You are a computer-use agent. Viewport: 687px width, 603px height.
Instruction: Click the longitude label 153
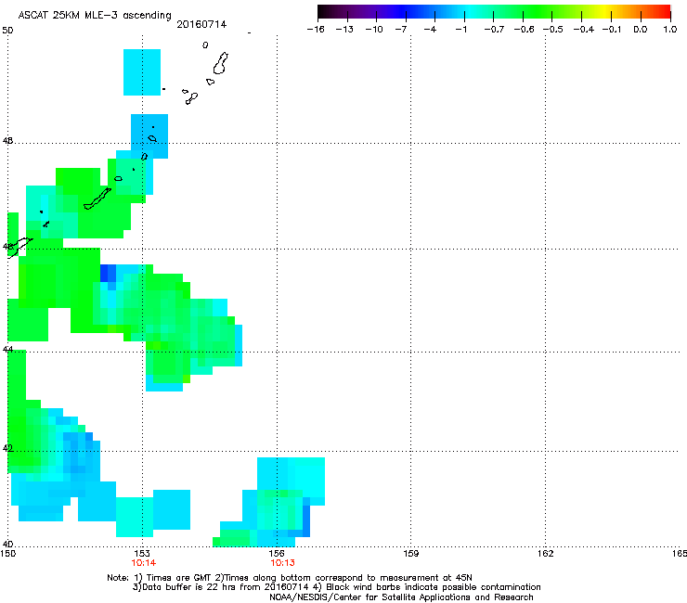[142, 554]
